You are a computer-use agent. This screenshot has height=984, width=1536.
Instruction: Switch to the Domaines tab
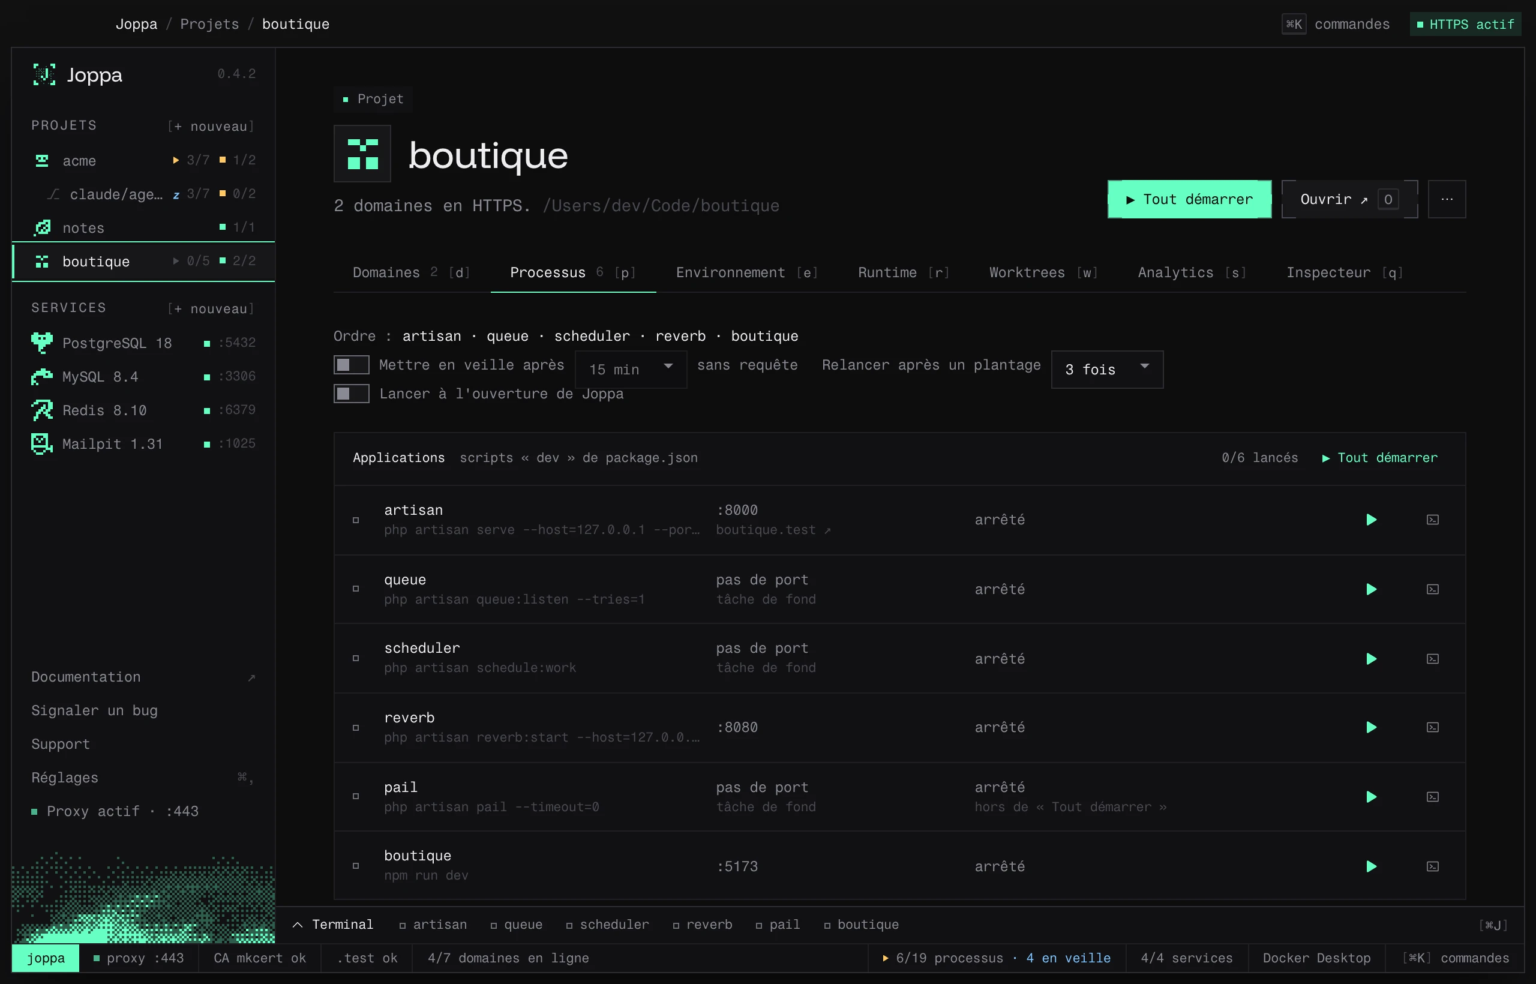point(412,273)
